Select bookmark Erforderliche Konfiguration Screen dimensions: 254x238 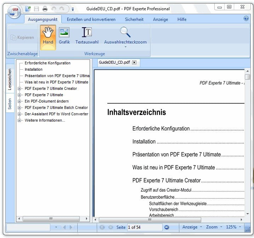(47, 63)
